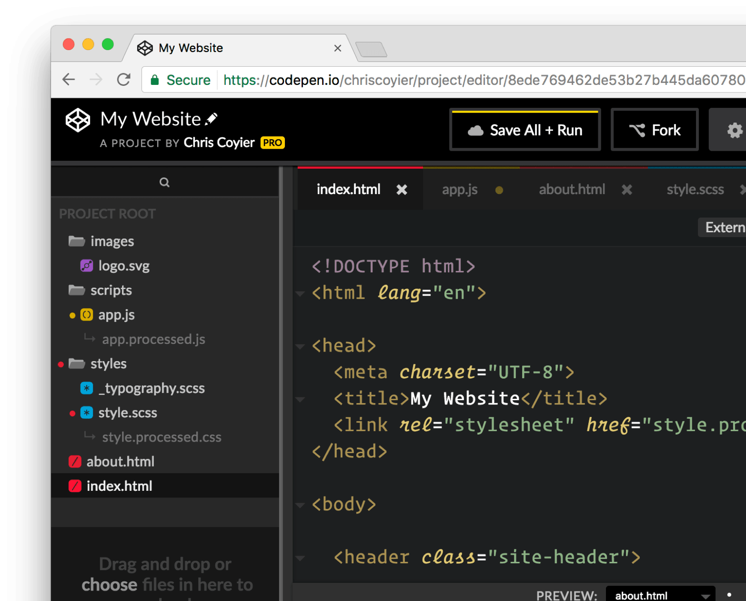Click the CodePen logo in the header
The image size is (746, 601).
pyautogui.click(x=78, y=120)
